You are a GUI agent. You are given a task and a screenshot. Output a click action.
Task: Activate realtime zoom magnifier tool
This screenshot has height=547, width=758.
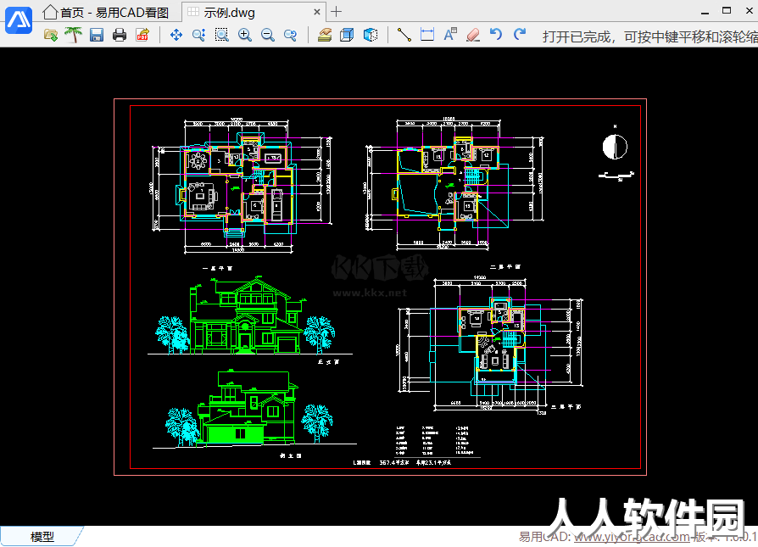(198, 35)
